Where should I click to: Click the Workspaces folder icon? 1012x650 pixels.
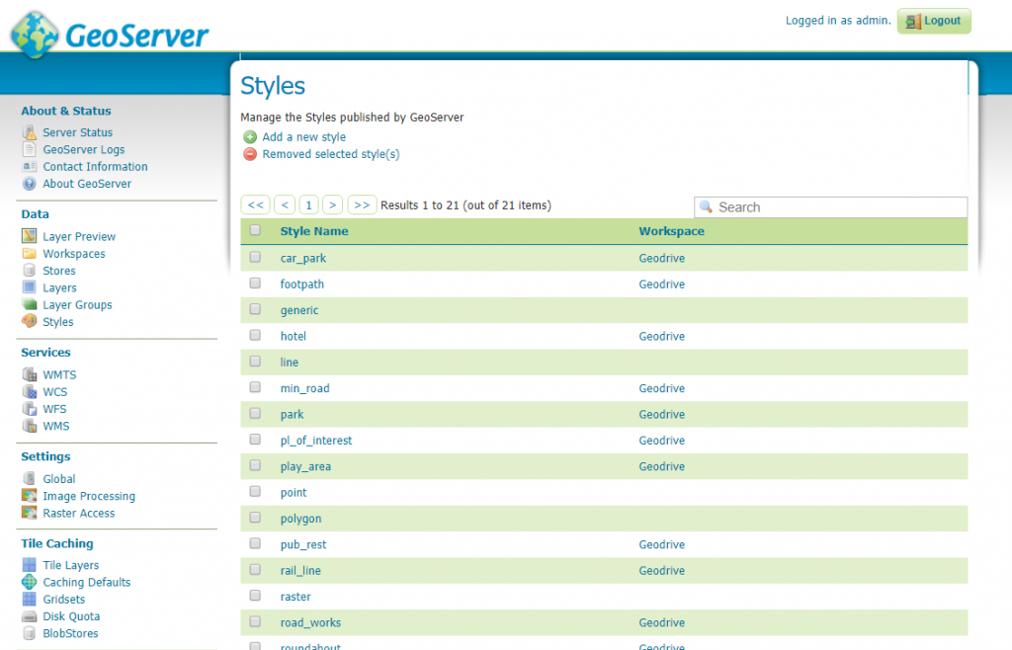click(x=29, y=254)
